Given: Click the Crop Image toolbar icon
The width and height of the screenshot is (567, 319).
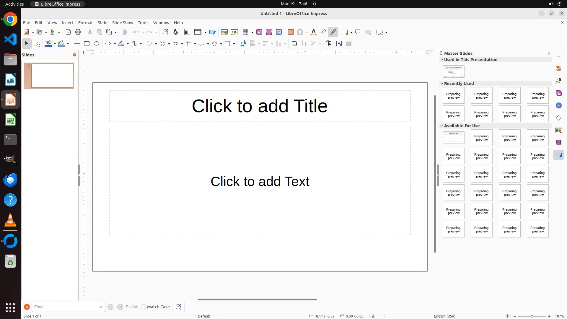Looking at the screenshot, I should pyautogui.click(x=304, y=44).
